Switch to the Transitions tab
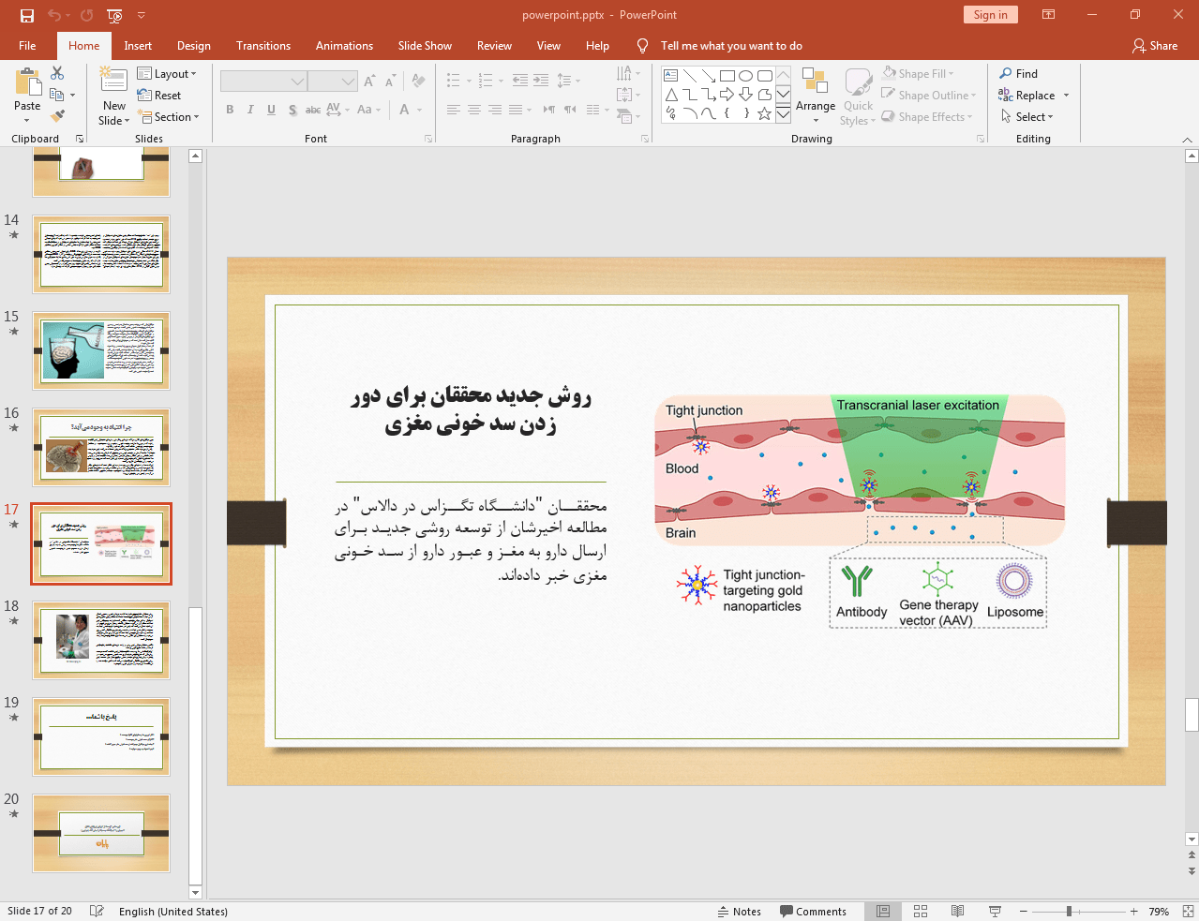1199x921 pixels. coord(263,46)
